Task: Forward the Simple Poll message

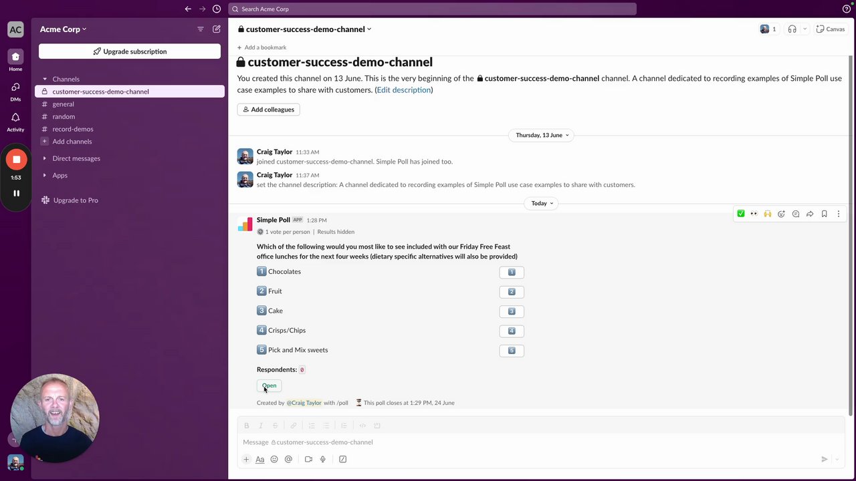Action: 810,214
